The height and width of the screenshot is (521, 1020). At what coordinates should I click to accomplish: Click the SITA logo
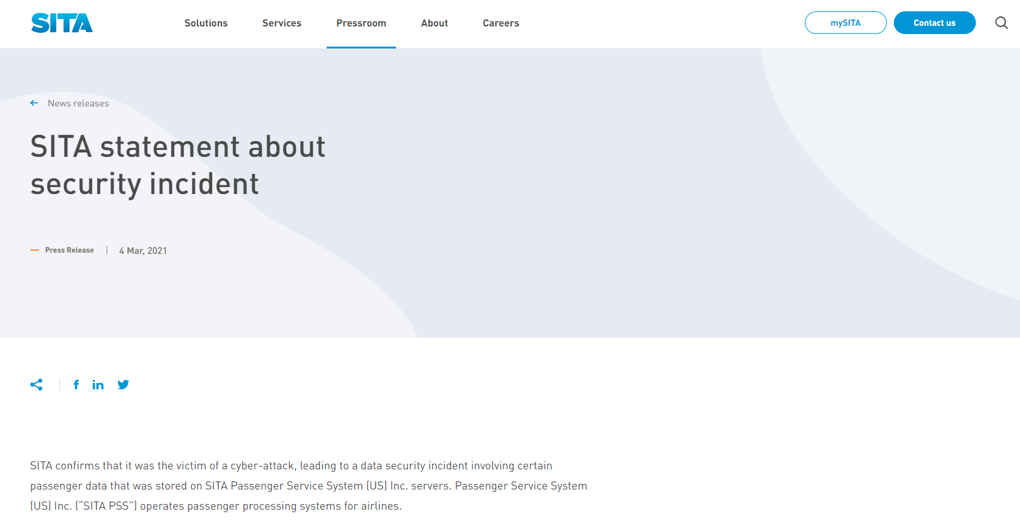[x=62, y=23]
